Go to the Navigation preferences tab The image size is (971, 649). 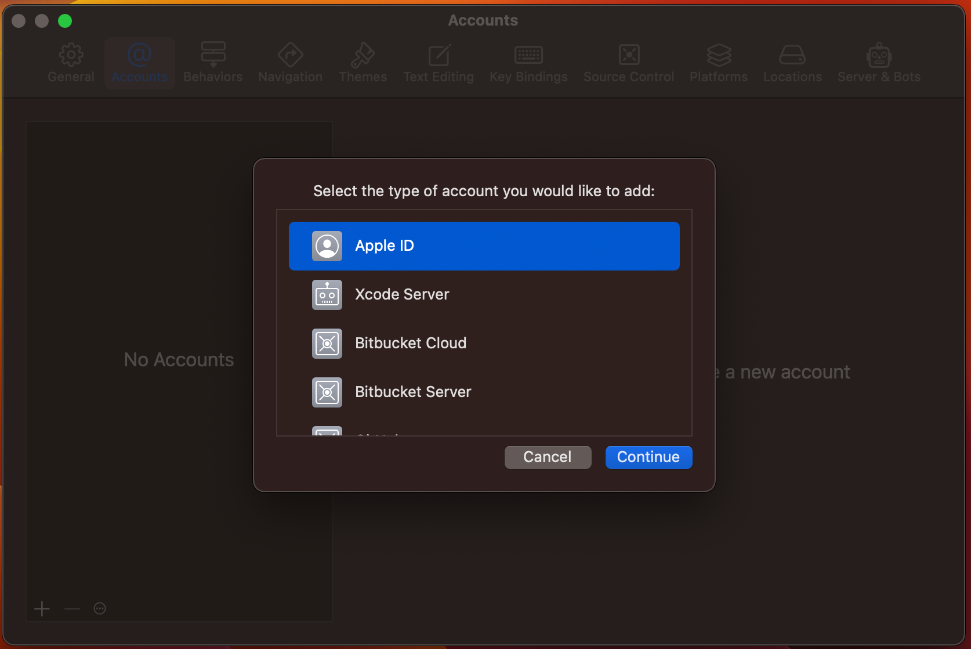pyautogui.click(x=290, y=63)
